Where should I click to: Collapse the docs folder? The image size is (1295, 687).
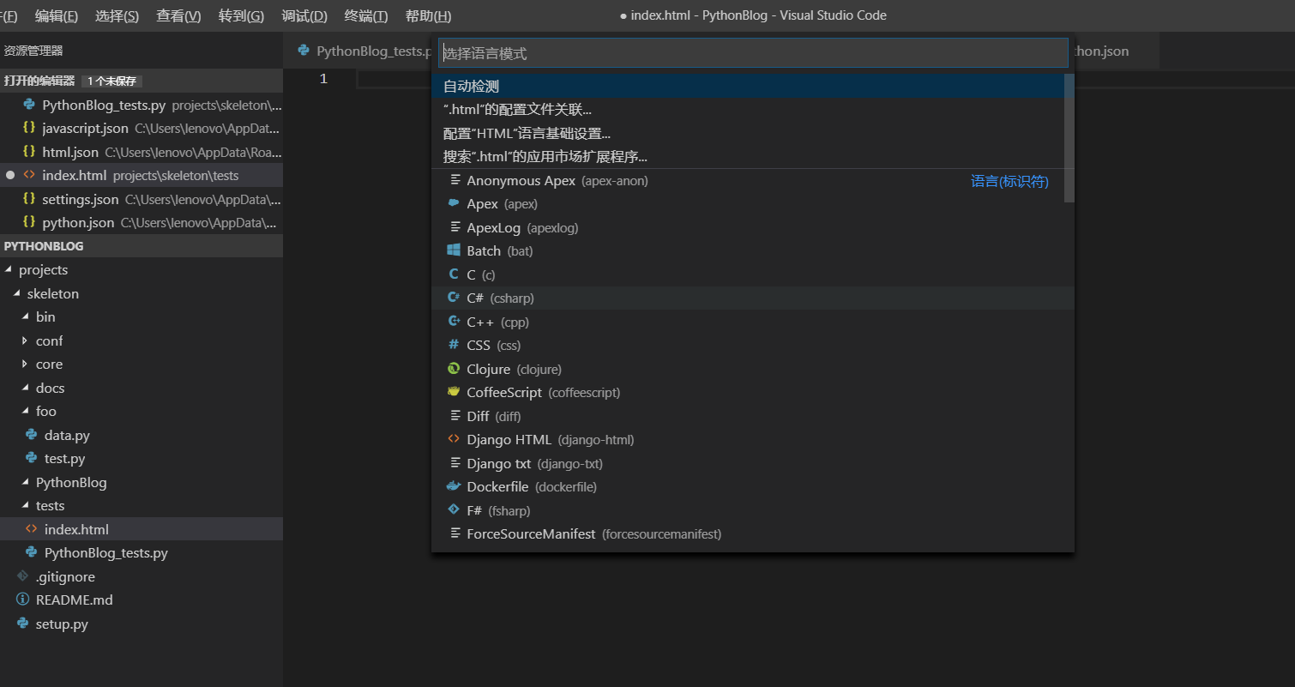pyautogui.click(x=26, y=388)
